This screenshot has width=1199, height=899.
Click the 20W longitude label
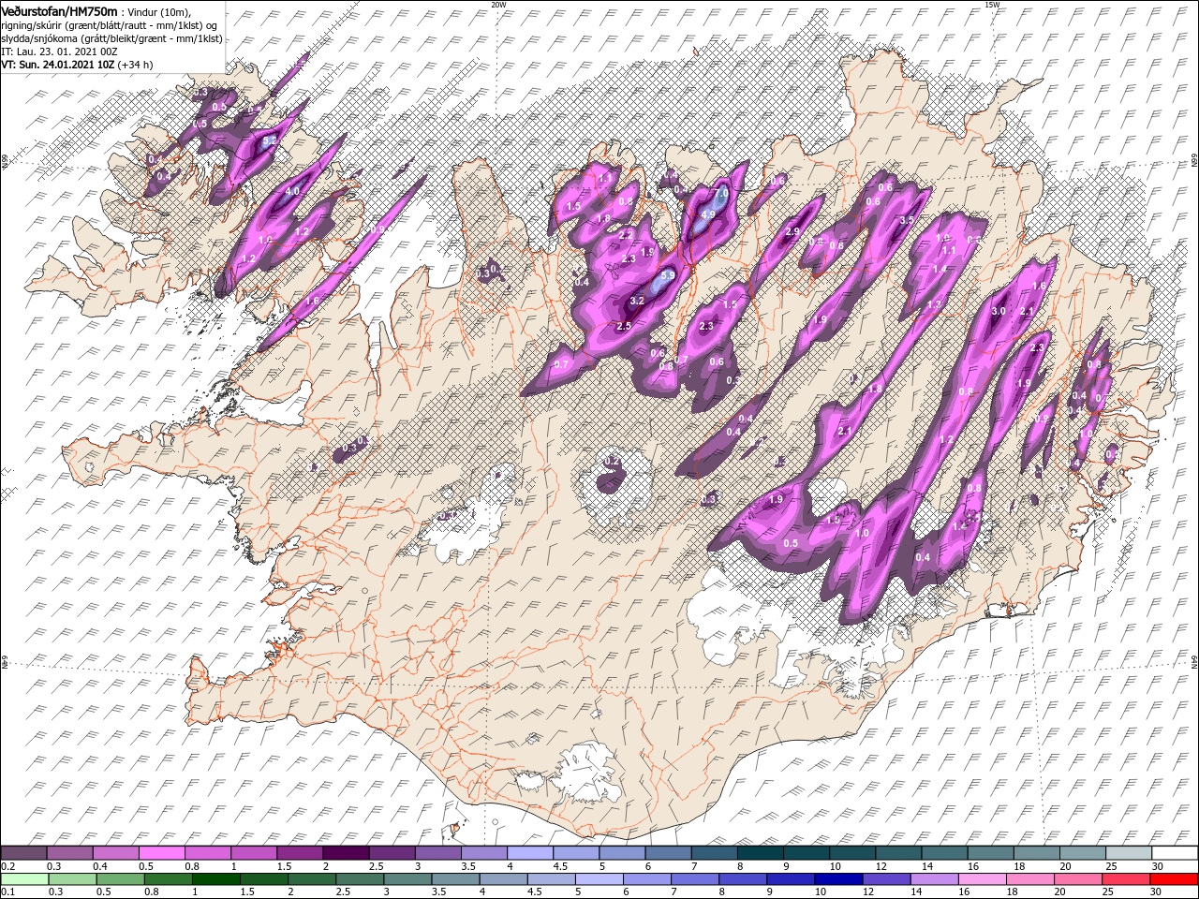(x=497, y=4)
